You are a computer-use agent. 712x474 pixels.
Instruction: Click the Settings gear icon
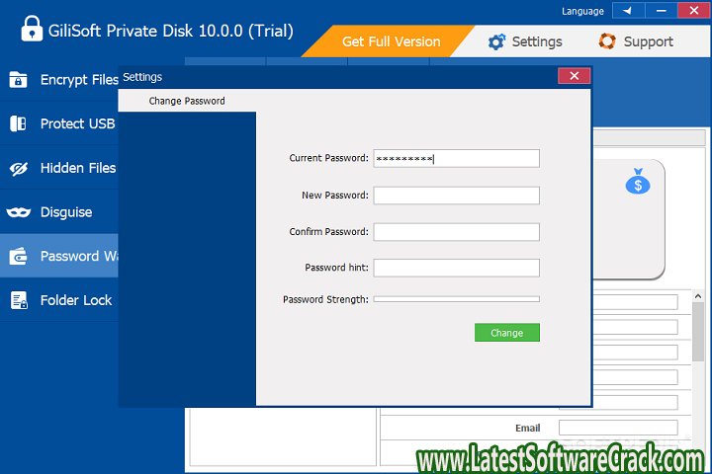pyautogui.click(x=496, y=41)
